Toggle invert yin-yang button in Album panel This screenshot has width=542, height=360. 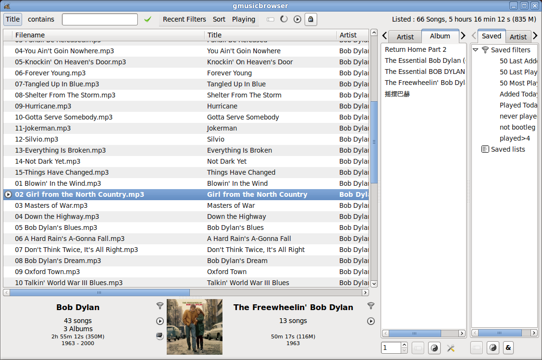pyautogui.click(x=434, y=348)
